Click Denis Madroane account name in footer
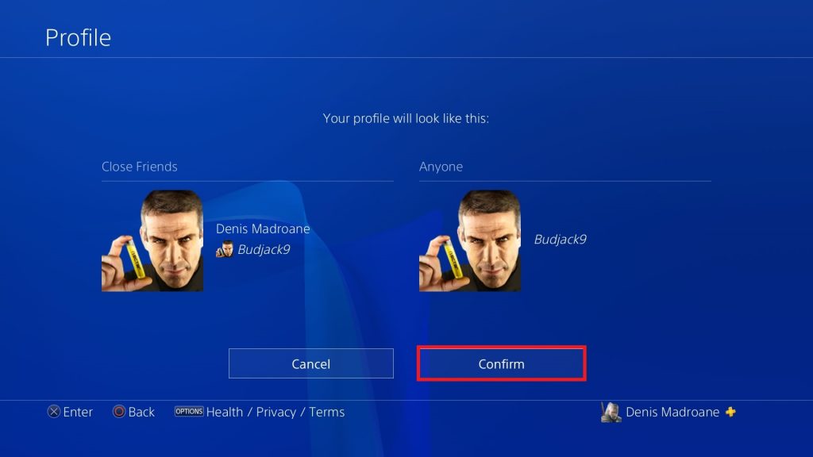 click(672, 412)
